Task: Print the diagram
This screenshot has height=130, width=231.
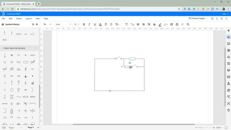Action: [222, 18]
